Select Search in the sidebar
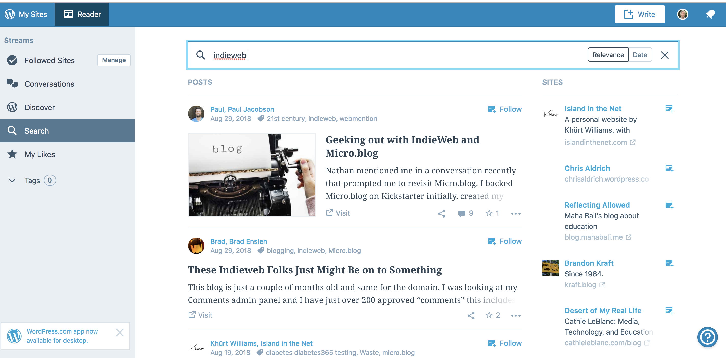 pyautogui.click(x=67, y=131)
